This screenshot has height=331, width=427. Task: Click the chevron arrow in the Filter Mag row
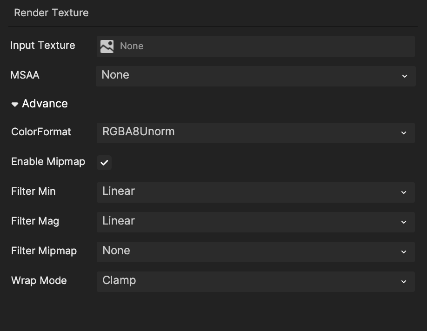point(404,222)
